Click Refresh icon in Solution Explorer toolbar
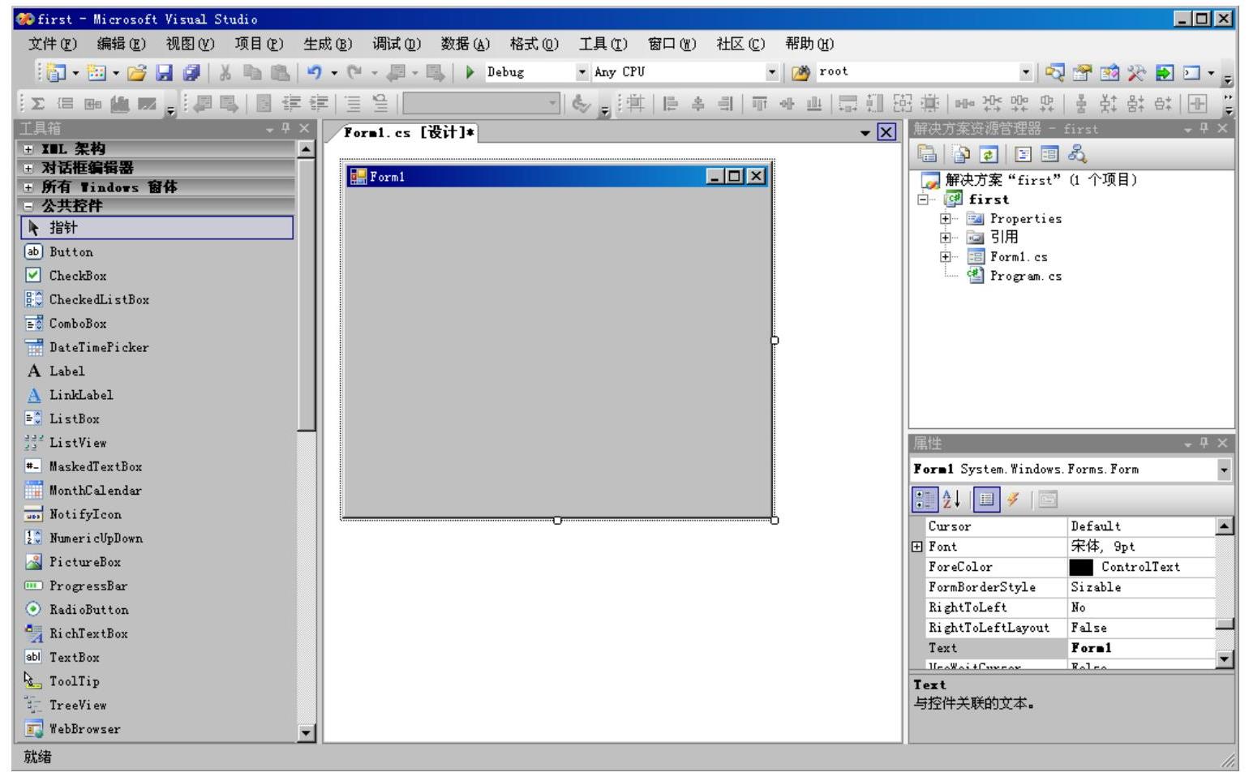Screen dimensions: 1249x781 tap(988, 154)
